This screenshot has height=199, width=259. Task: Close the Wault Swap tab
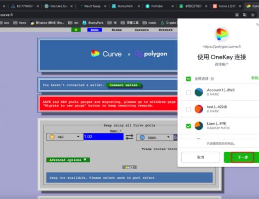pos(105,6)
